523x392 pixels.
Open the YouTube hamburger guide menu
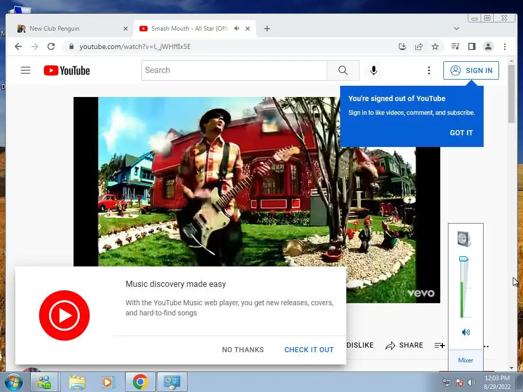coord(26,70)
